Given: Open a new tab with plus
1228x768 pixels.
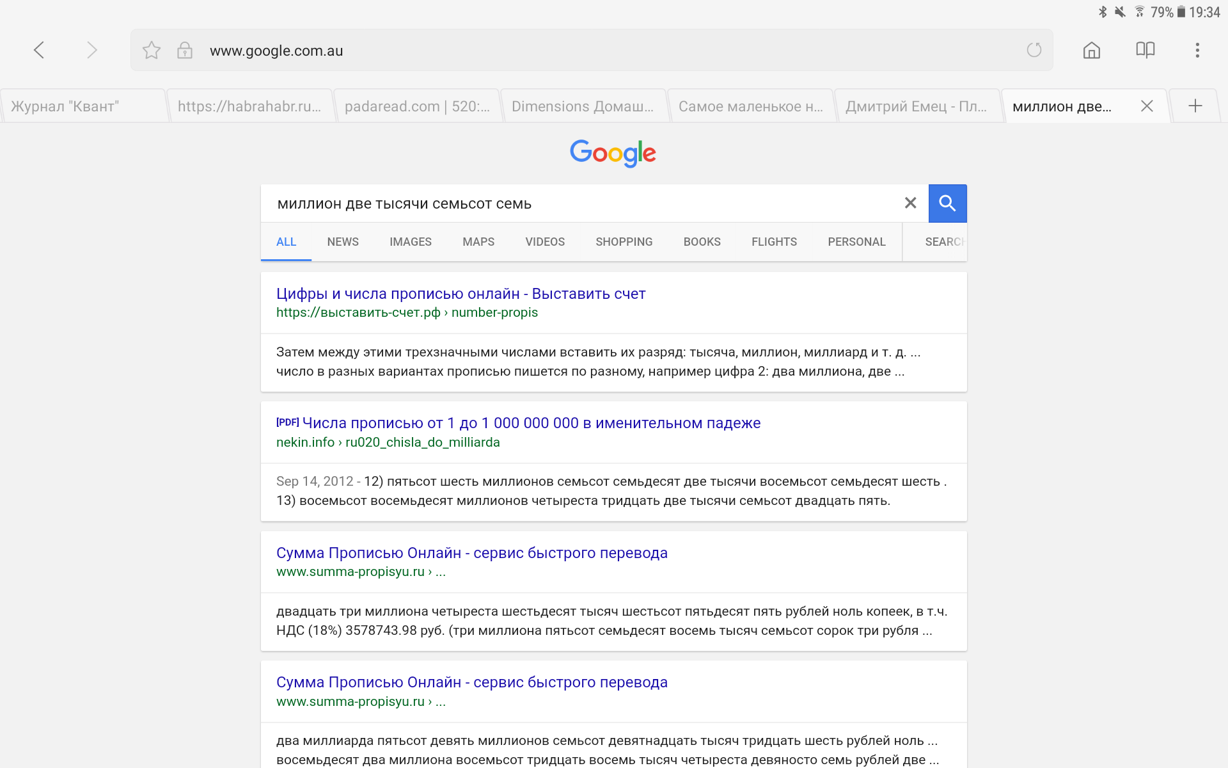Looking at the screenshot, I should (1195, 106).
